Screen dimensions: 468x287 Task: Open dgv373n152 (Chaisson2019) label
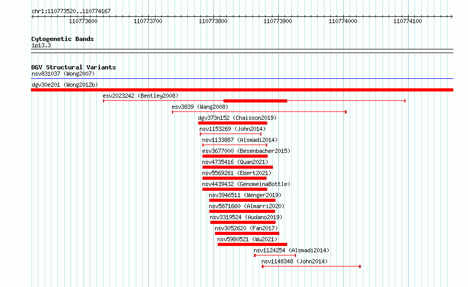pos(237,118)
